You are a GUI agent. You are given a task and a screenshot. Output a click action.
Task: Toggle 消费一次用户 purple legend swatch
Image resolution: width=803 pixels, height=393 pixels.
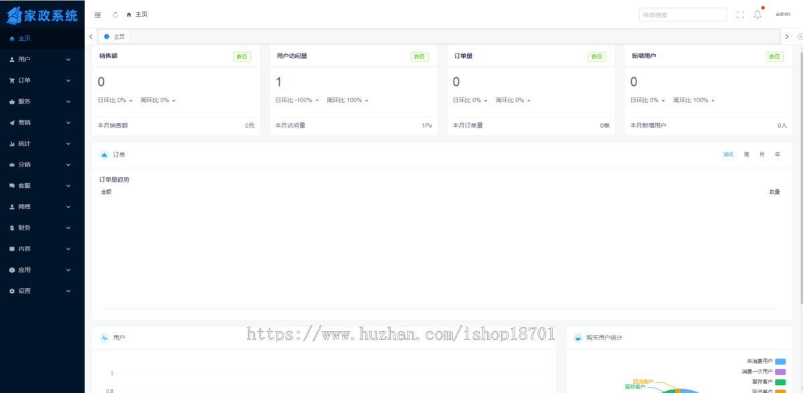coord(780,372)
